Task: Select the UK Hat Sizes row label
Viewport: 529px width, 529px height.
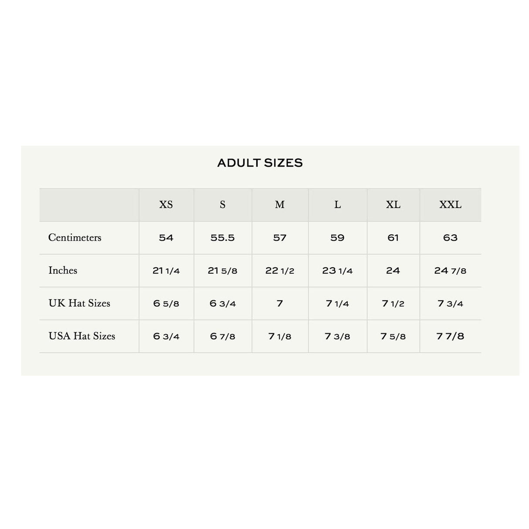Action: (x=79, y=303)
